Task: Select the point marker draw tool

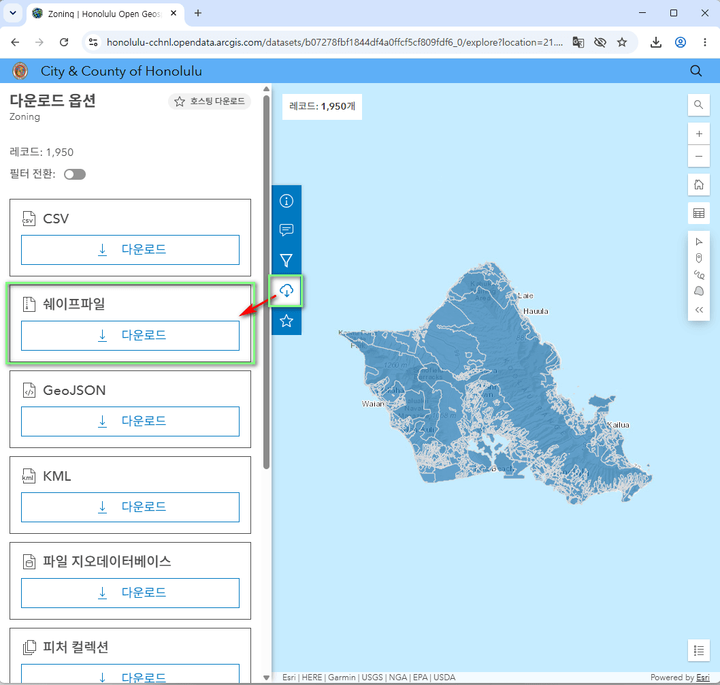Action: tap(698, 258)
